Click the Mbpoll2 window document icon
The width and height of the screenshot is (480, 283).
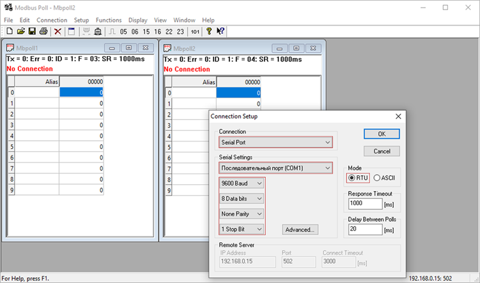click(x=167, y=48)
